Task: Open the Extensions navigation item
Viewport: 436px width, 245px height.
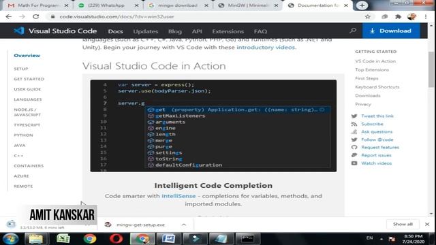Action: coord(228,31)
